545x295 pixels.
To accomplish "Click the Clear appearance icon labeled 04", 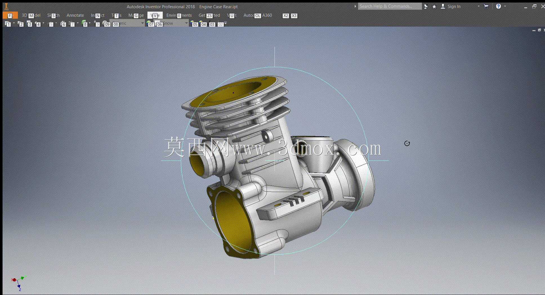I will coord(203,24).
